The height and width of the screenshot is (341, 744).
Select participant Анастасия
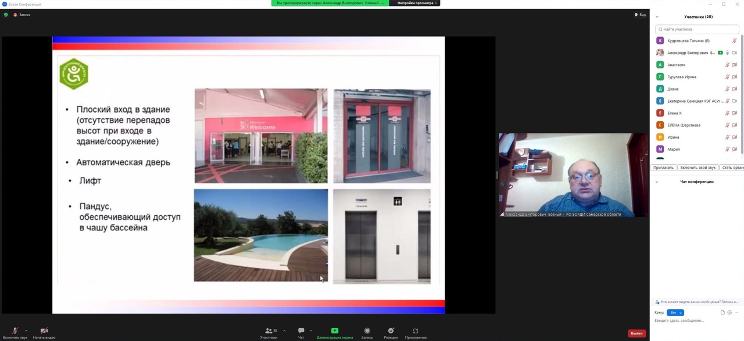(697, 65)
